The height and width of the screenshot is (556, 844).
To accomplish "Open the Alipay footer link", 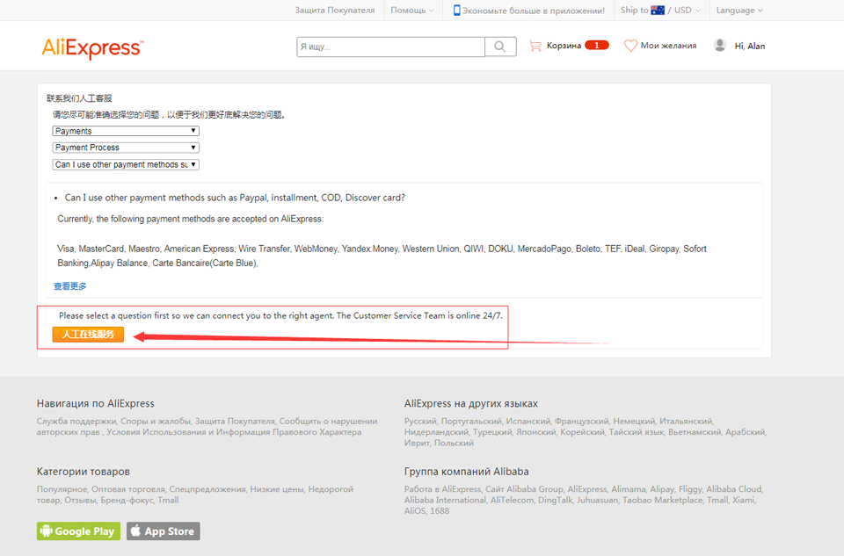I will (x=662, y=489).
